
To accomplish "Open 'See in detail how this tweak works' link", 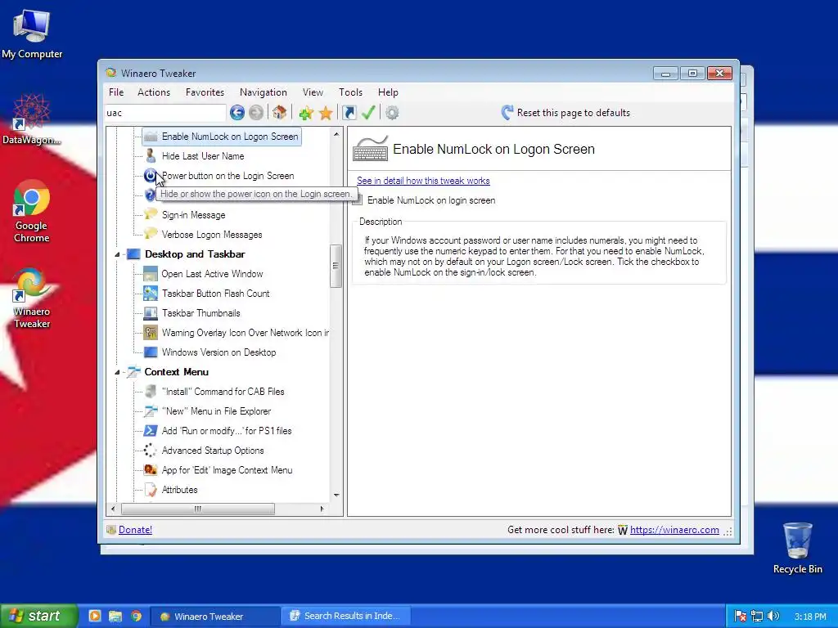I will coord(423,181).
